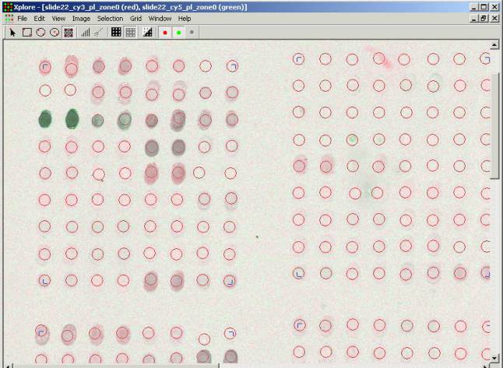The image size is (503, 368).
Task: Toggle the red channel display
Action: 165,33
